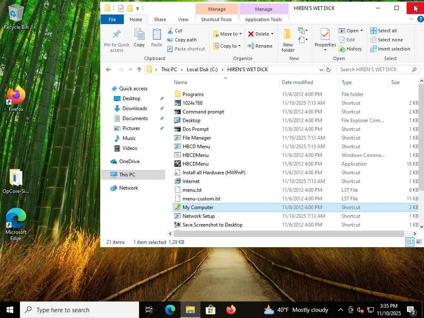The width and height of the screenshot is (424, 318).
Task: Click the Search HIREN'S WET DICK field
Action: point(378,70)
